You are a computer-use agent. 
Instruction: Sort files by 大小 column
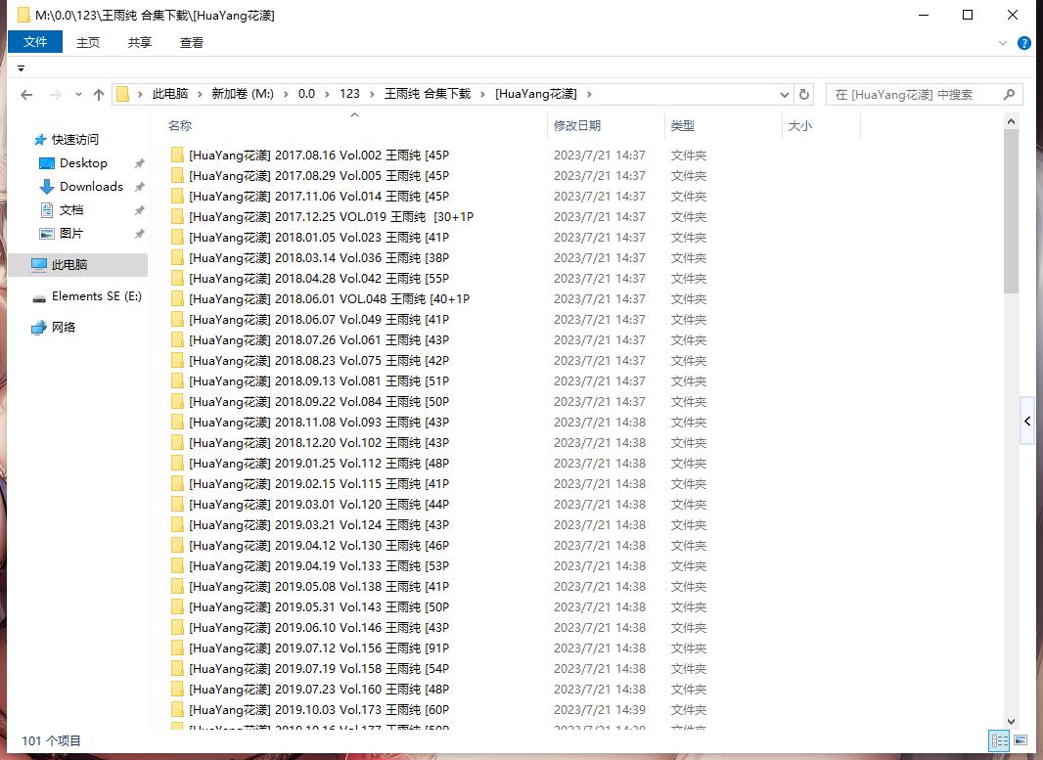click(x=800, y=125)
